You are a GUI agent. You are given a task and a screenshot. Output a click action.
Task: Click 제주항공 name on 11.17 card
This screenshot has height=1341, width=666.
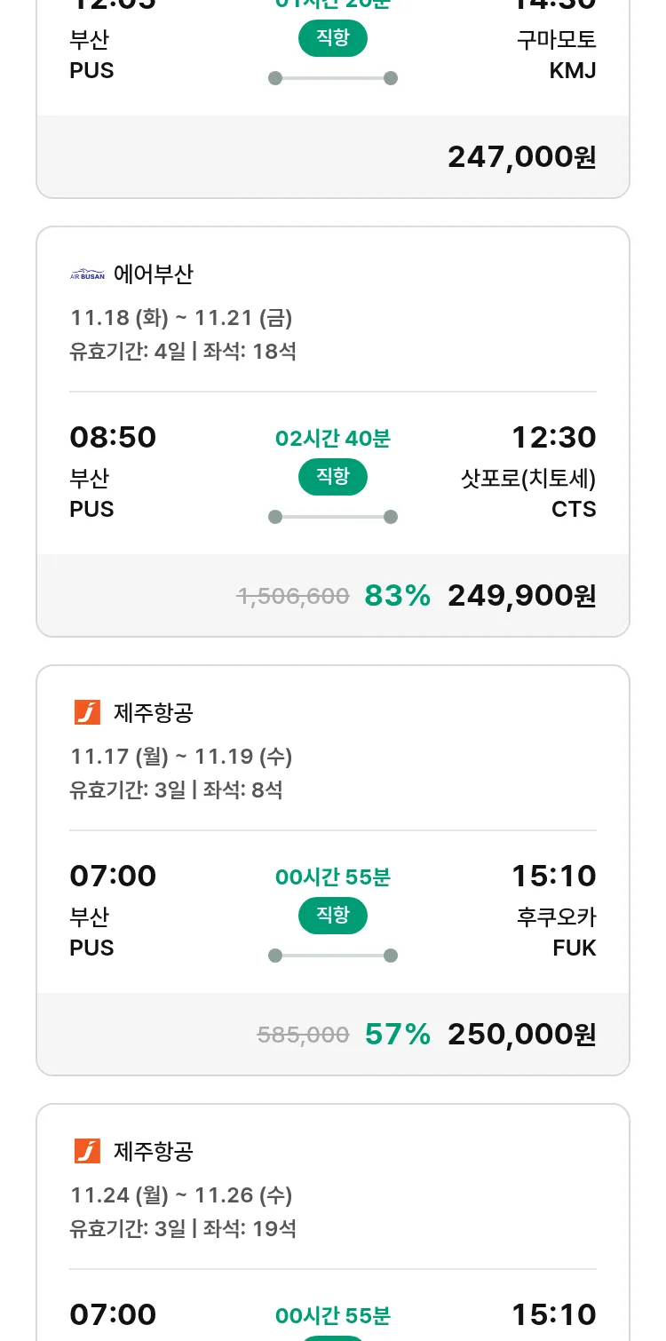153,712
